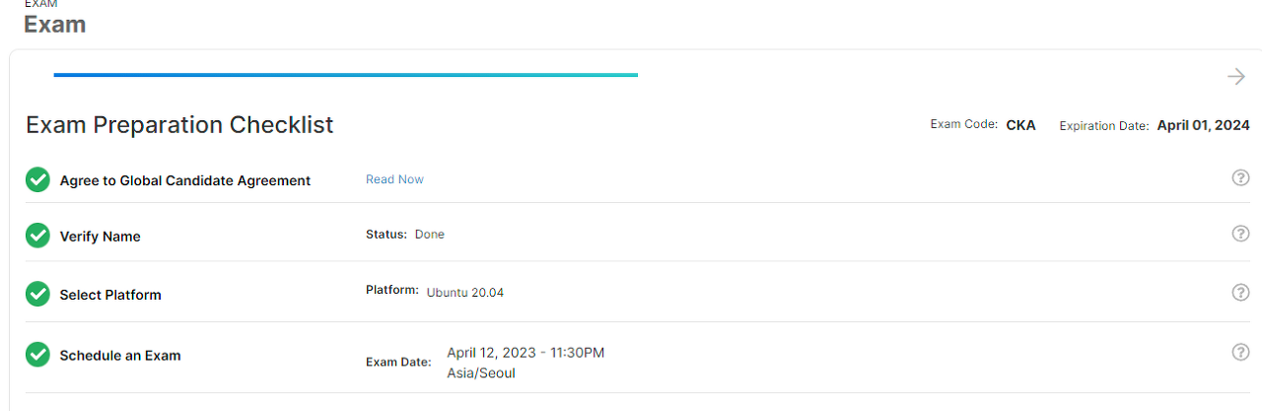Open help icon for Schedule an Exam row

pyautogui.click(x=1241, y=352)
